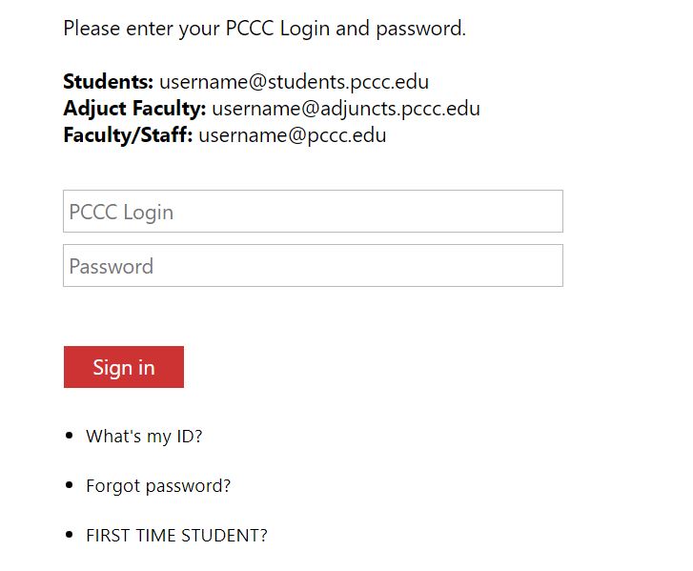Click the Please enter your PCCC Login sentence
The width and height of the screenshot is (693, 571).
pyautogui.click(x=265, y=29)
